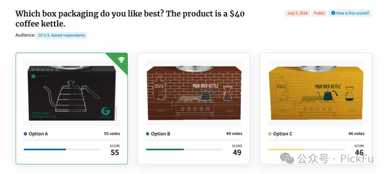
Task: Click the green score bar for Option B
Action: (x=165, y=149)
